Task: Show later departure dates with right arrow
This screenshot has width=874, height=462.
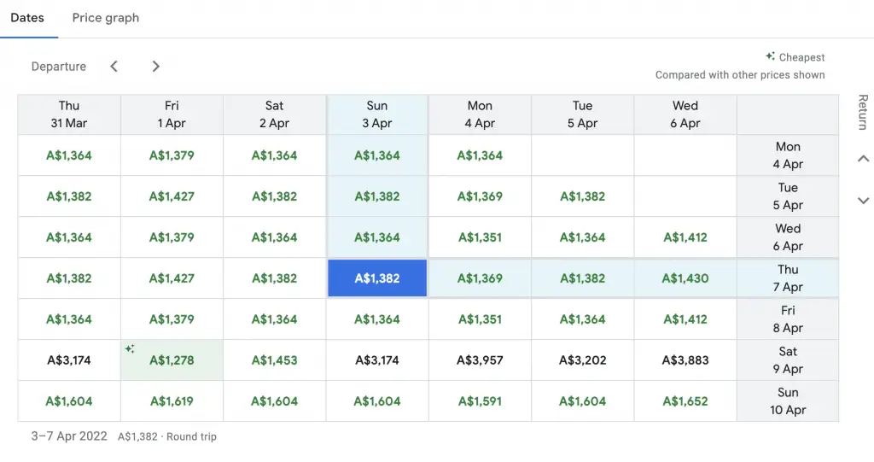Action: tap(155, 67)
